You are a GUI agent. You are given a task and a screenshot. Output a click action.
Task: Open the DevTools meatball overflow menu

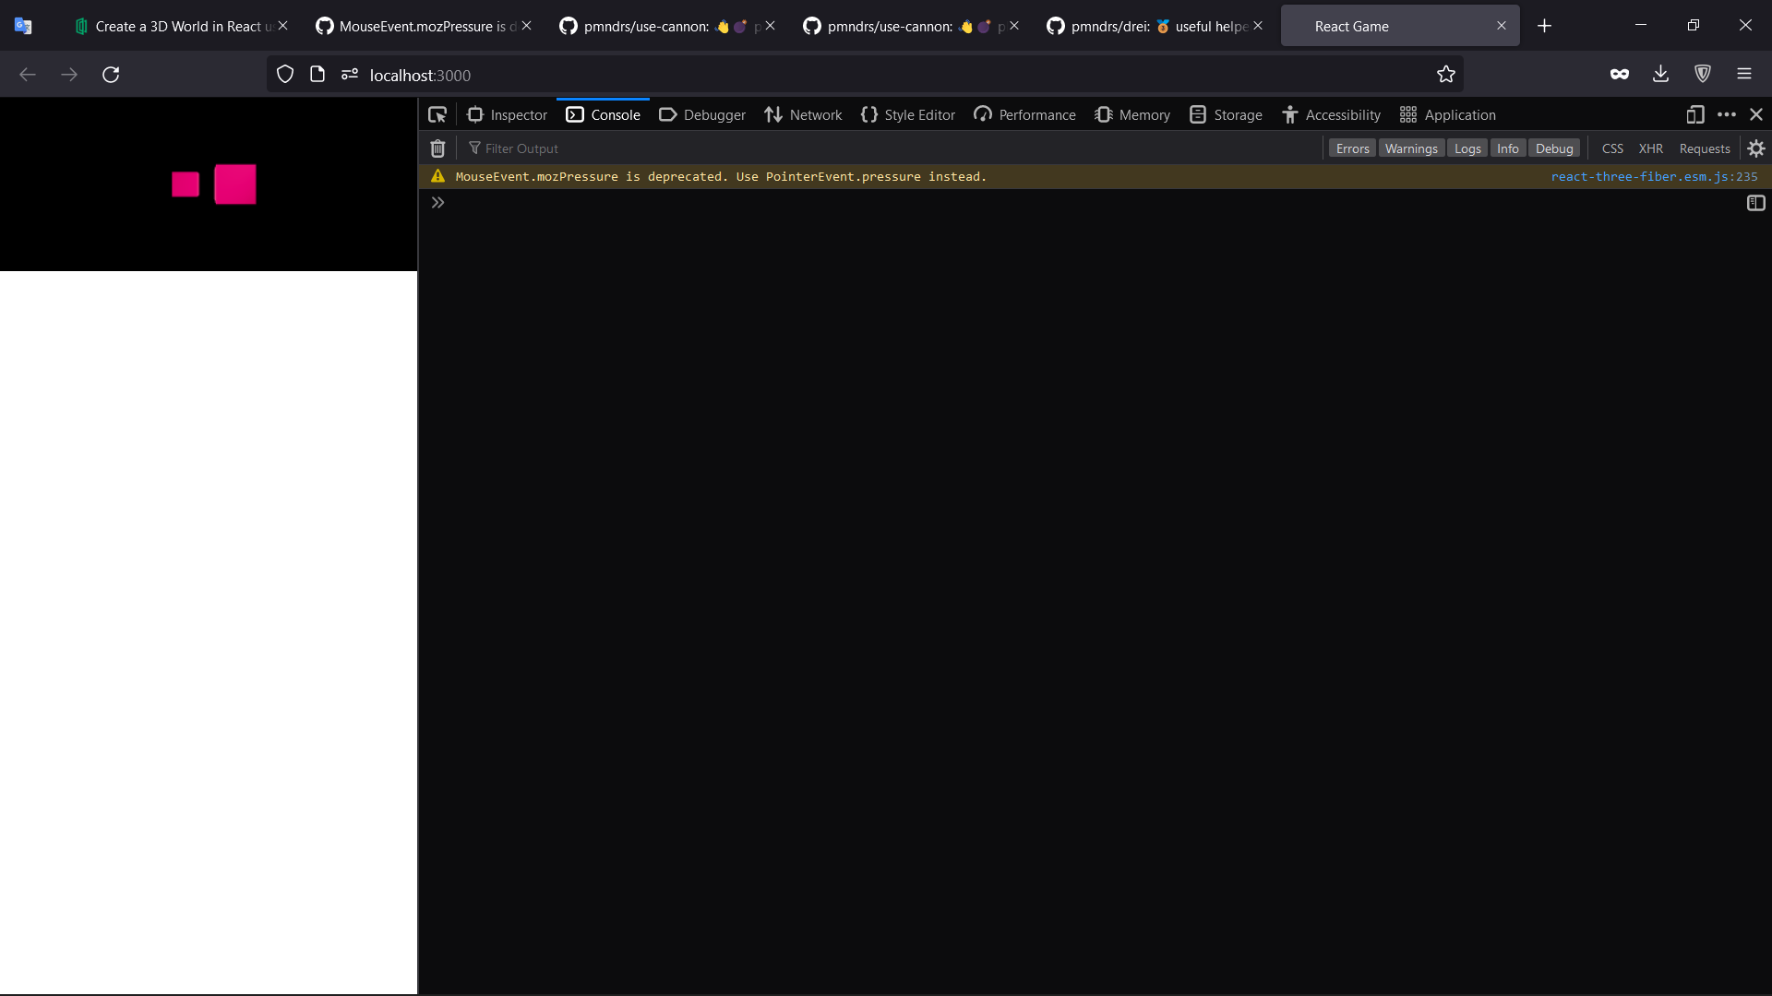[1727, 114]
